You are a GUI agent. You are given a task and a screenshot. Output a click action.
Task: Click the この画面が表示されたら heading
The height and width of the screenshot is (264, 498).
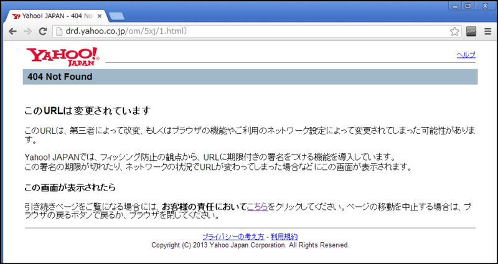tap(70, 188)
